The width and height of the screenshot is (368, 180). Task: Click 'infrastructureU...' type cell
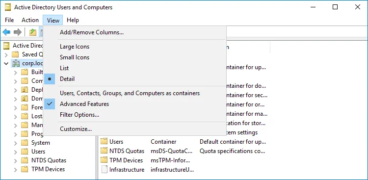tap(172, 169)
